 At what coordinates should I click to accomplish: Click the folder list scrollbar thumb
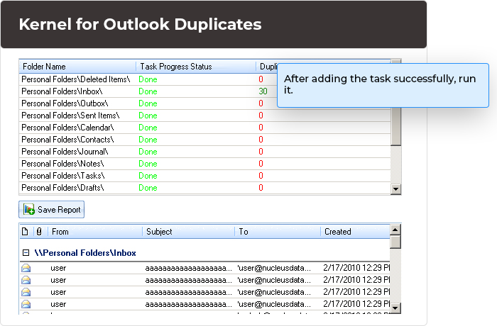coord(395,126)
